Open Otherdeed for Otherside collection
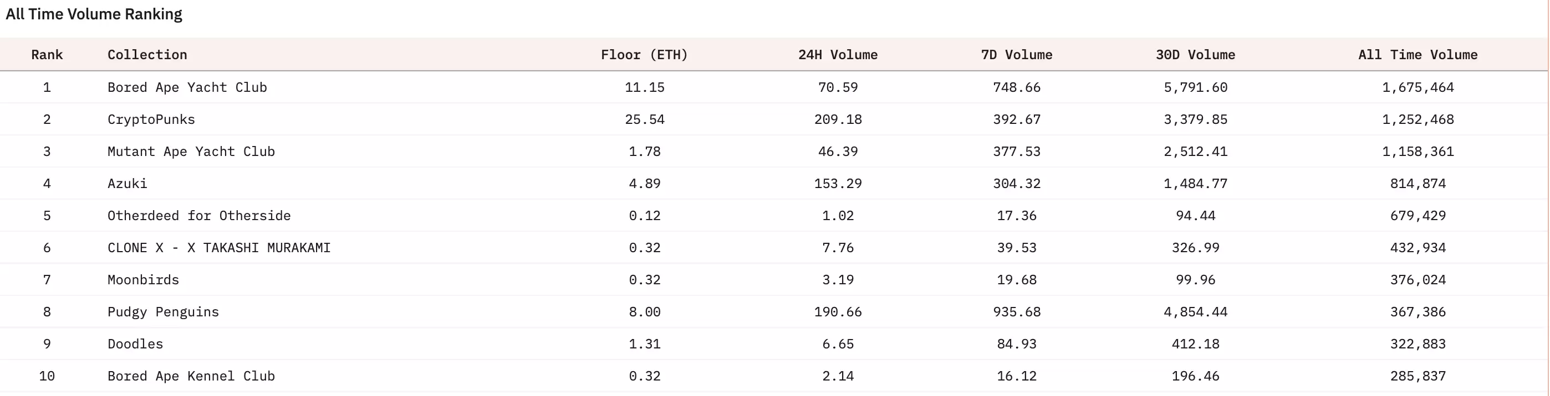The height and width of the screenshot is (396, 1550). 198,215
